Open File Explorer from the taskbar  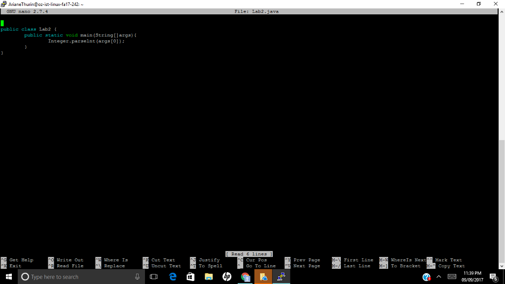point(209,277)
